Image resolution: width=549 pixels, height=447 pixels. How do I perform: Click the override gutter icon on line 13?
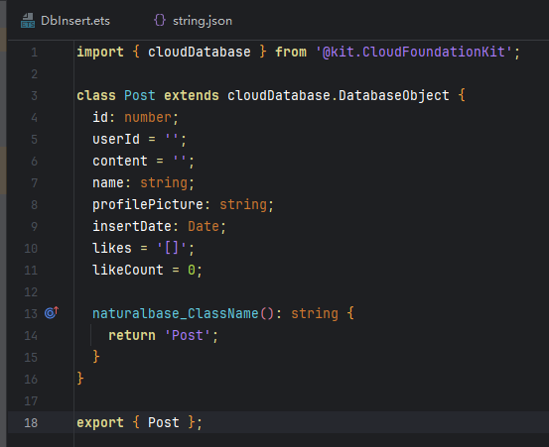pyautogui.click(x=52, y=312)
